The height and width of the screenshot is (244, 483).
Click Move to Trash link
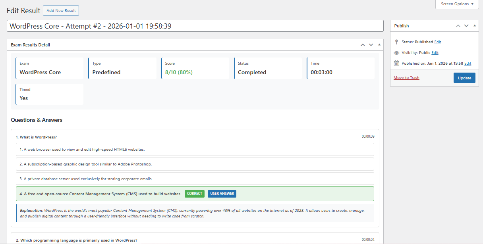406,78
